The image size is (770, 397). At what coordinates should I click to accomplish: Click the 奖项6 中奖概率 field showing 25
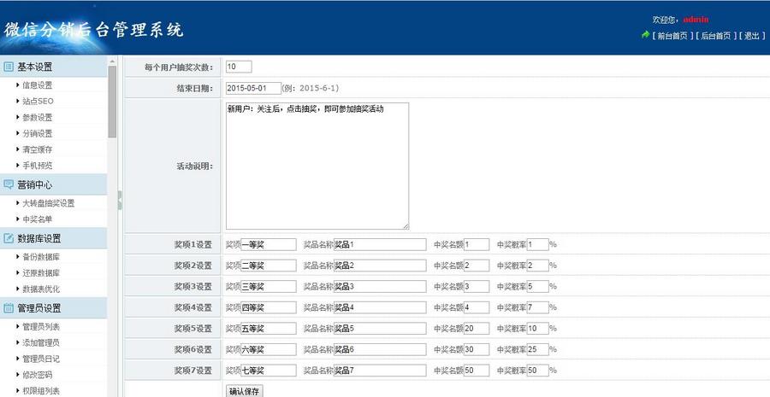(x=538, y=349)
